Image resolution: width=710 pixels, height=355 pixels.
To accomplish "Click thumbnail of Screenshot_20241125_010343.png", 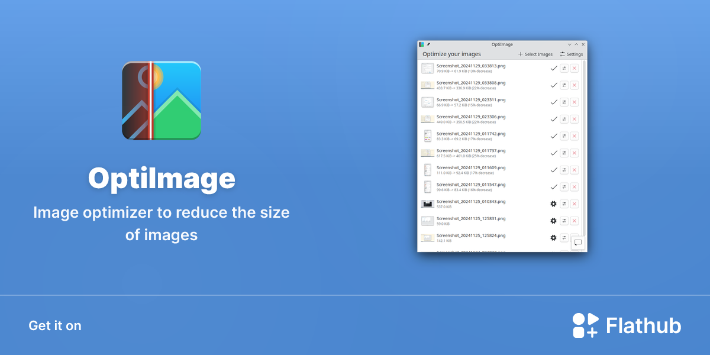I will pyautogui.click(x=427, y=204).
